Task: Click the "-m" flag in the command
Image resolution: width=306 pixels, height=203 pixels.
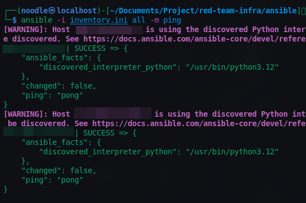Action: [x=154, y=20]
